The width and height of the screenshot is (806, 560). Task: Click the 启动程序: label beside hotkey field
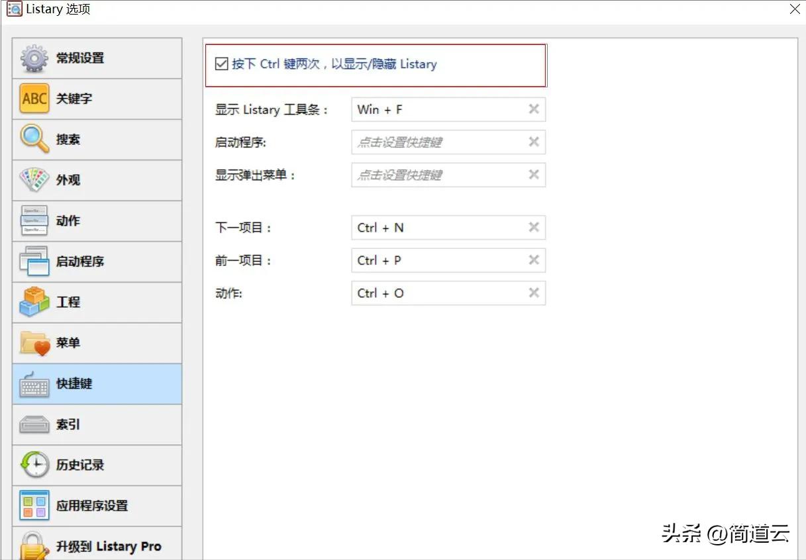(x=240, y=142)
